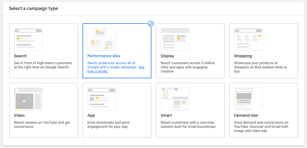The image size is (307, 148).
Task: Choose the Shopping campaign title
Action: point(243,56)
